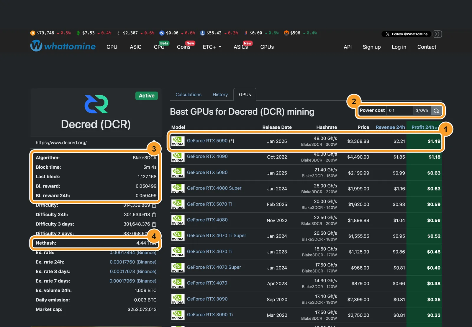
Task: Copy the Difficulty 24h value
Action: 154,215
